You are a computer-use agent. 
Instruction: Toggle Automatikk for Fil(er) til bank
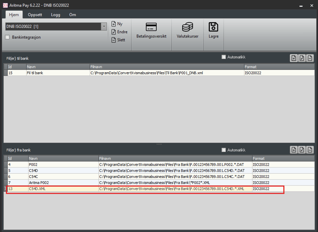tap(224, 57)
